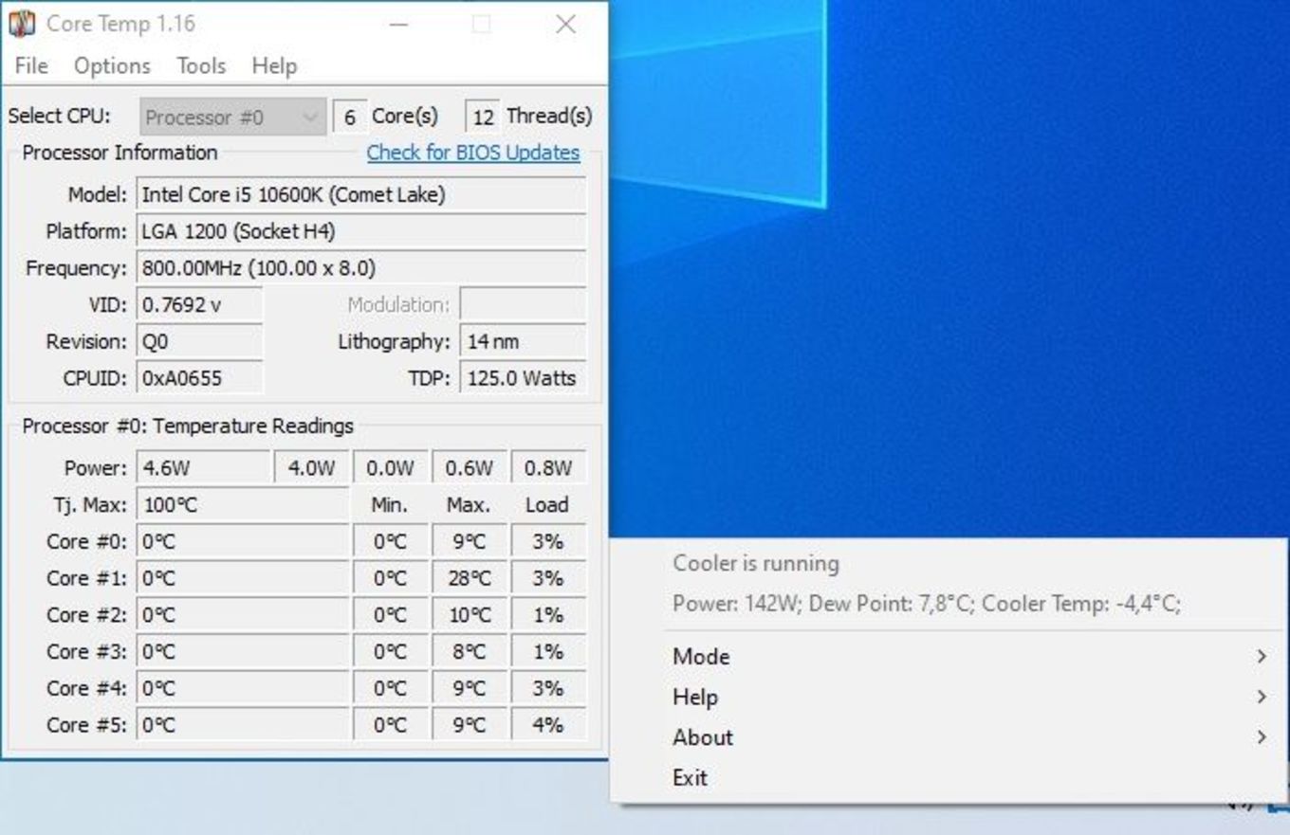Click Core #1 max temperature 28°C
Screen dimensions: 1290x835
point(470,578)
